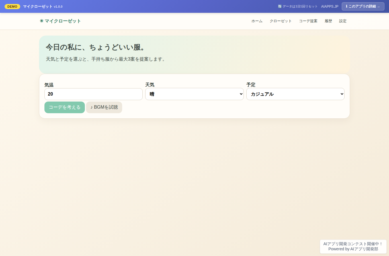Click the マイクローゼット logo link
389x256 pixels.
(60, 21)
